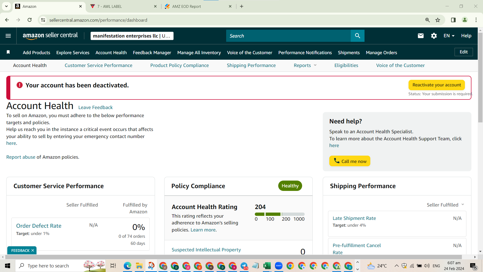Expand the Reports dropdown menu

pos(305,65)
